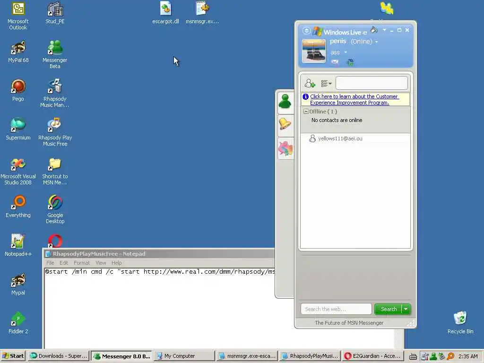This screenshot has height=363, width=484.
Task: Click the green Search button
Action: point(389,309)
